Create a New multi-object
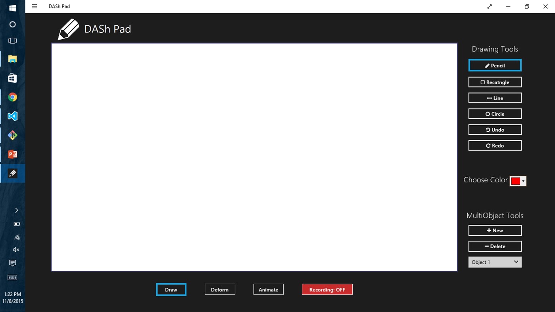Image resolution: width=555 pixels, height=312 pixels. click(495, 230)
